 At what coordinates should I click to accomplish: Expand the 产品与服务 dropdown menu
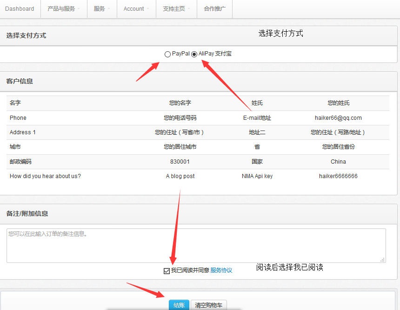pos(64,9)
